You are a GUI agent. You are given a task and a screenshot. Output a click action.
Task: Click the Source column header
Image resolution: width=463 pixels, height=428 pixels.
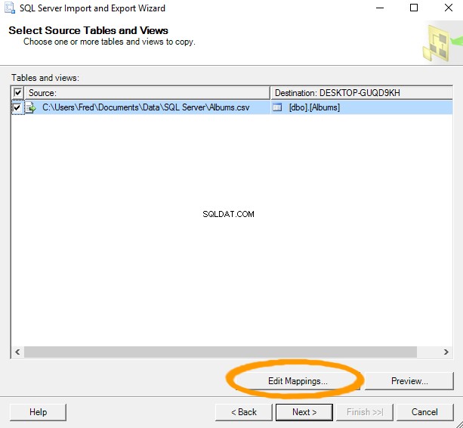(x=147, y=93)
